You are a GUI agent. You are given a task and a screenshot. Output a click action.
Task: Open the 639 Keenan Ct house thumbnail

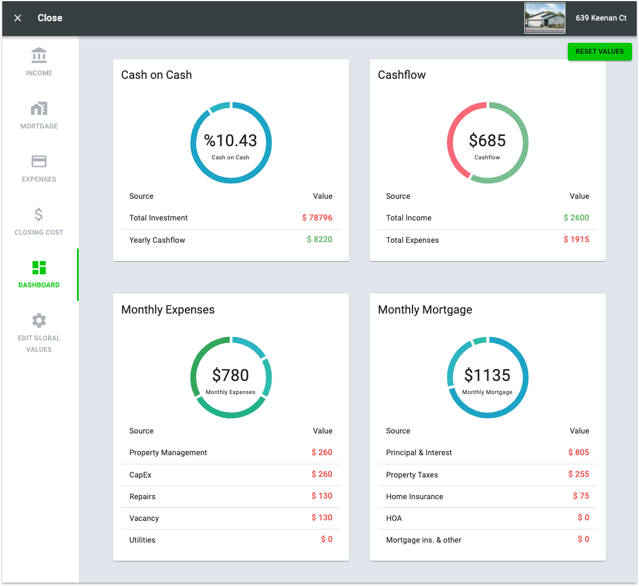pyautogui.click(x=544, y=18)
